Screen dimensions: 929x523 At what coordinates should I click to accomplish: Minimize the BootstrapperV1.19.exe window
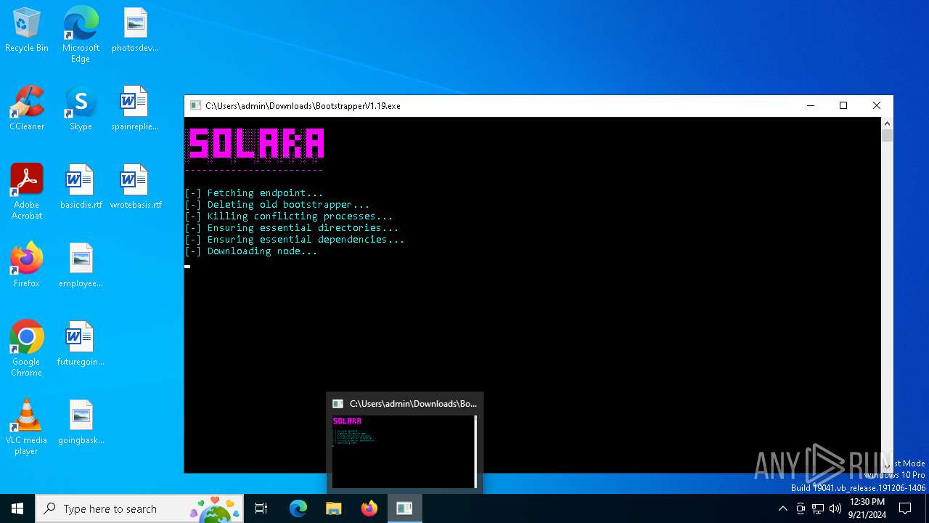point(811,105)
